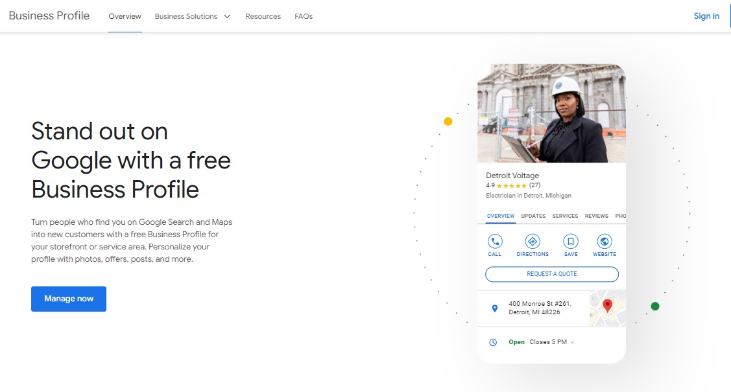731x392 pixels.
Task: Click the blue location pin icon
Action: [x=495, y=308]
